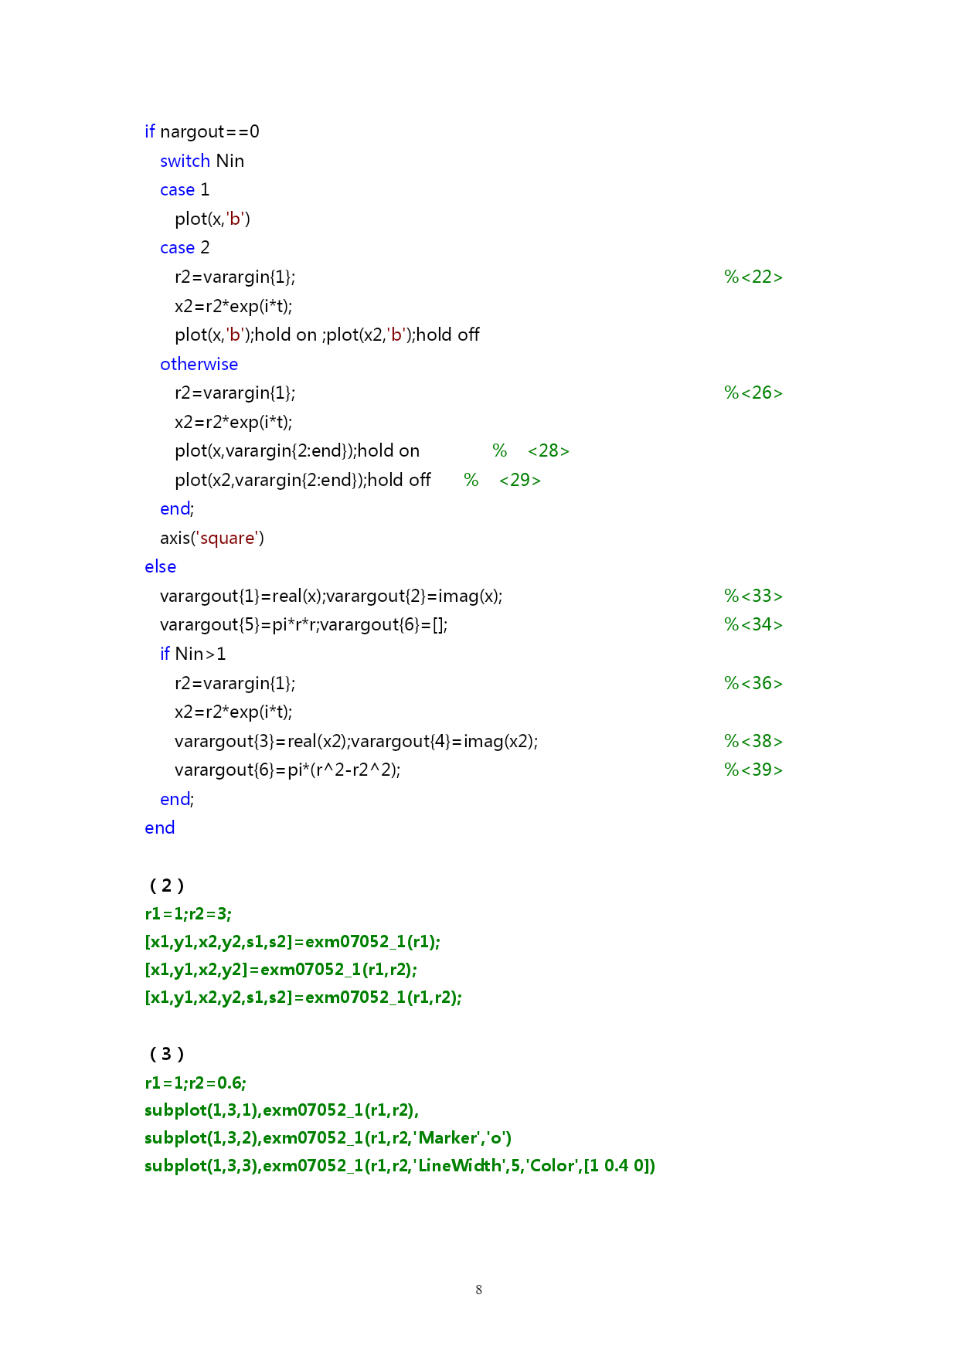Click the section heading (3)

tap(166, 1055)
